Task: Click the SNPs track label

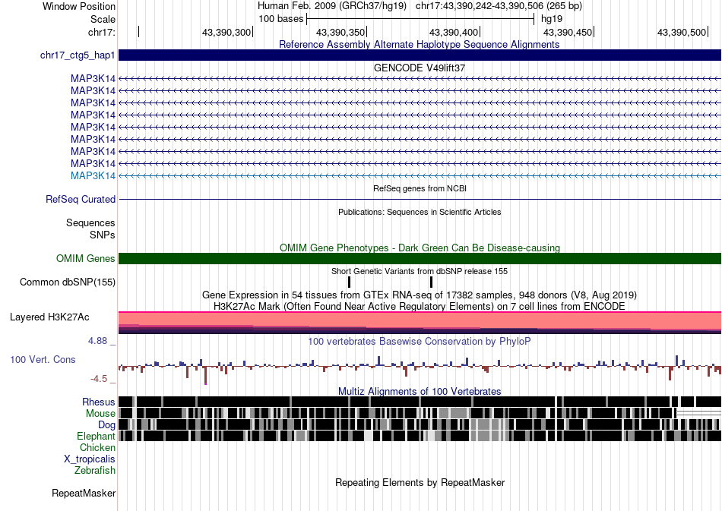Action: pos(103,235)
